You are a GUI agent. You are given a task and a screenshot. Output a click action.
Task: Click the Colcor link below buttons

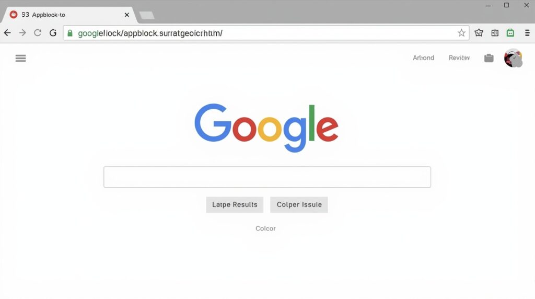pyautogui.click(x=265, y=228)
